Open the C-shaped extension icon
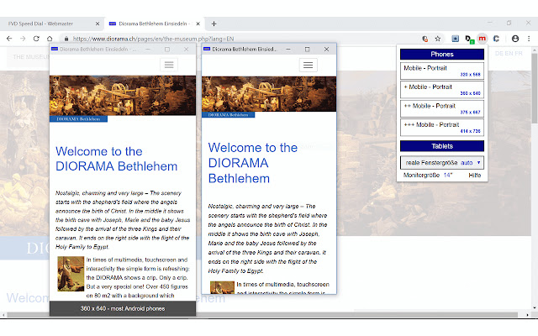This screenshot has width=538, height=336. pyautogui.click(x=496, y=39)
